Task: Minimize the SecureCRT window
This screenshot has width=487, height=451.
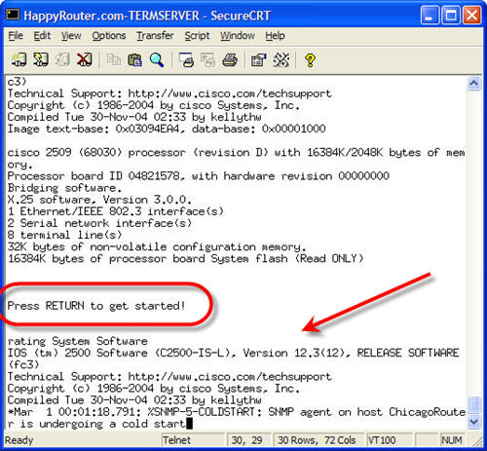Action: tap(430, 16)
